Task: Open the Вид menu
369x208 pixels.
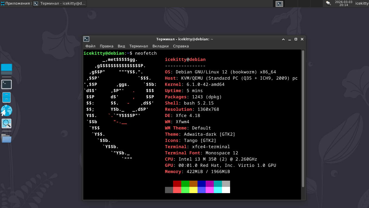Action: point(121,46)
